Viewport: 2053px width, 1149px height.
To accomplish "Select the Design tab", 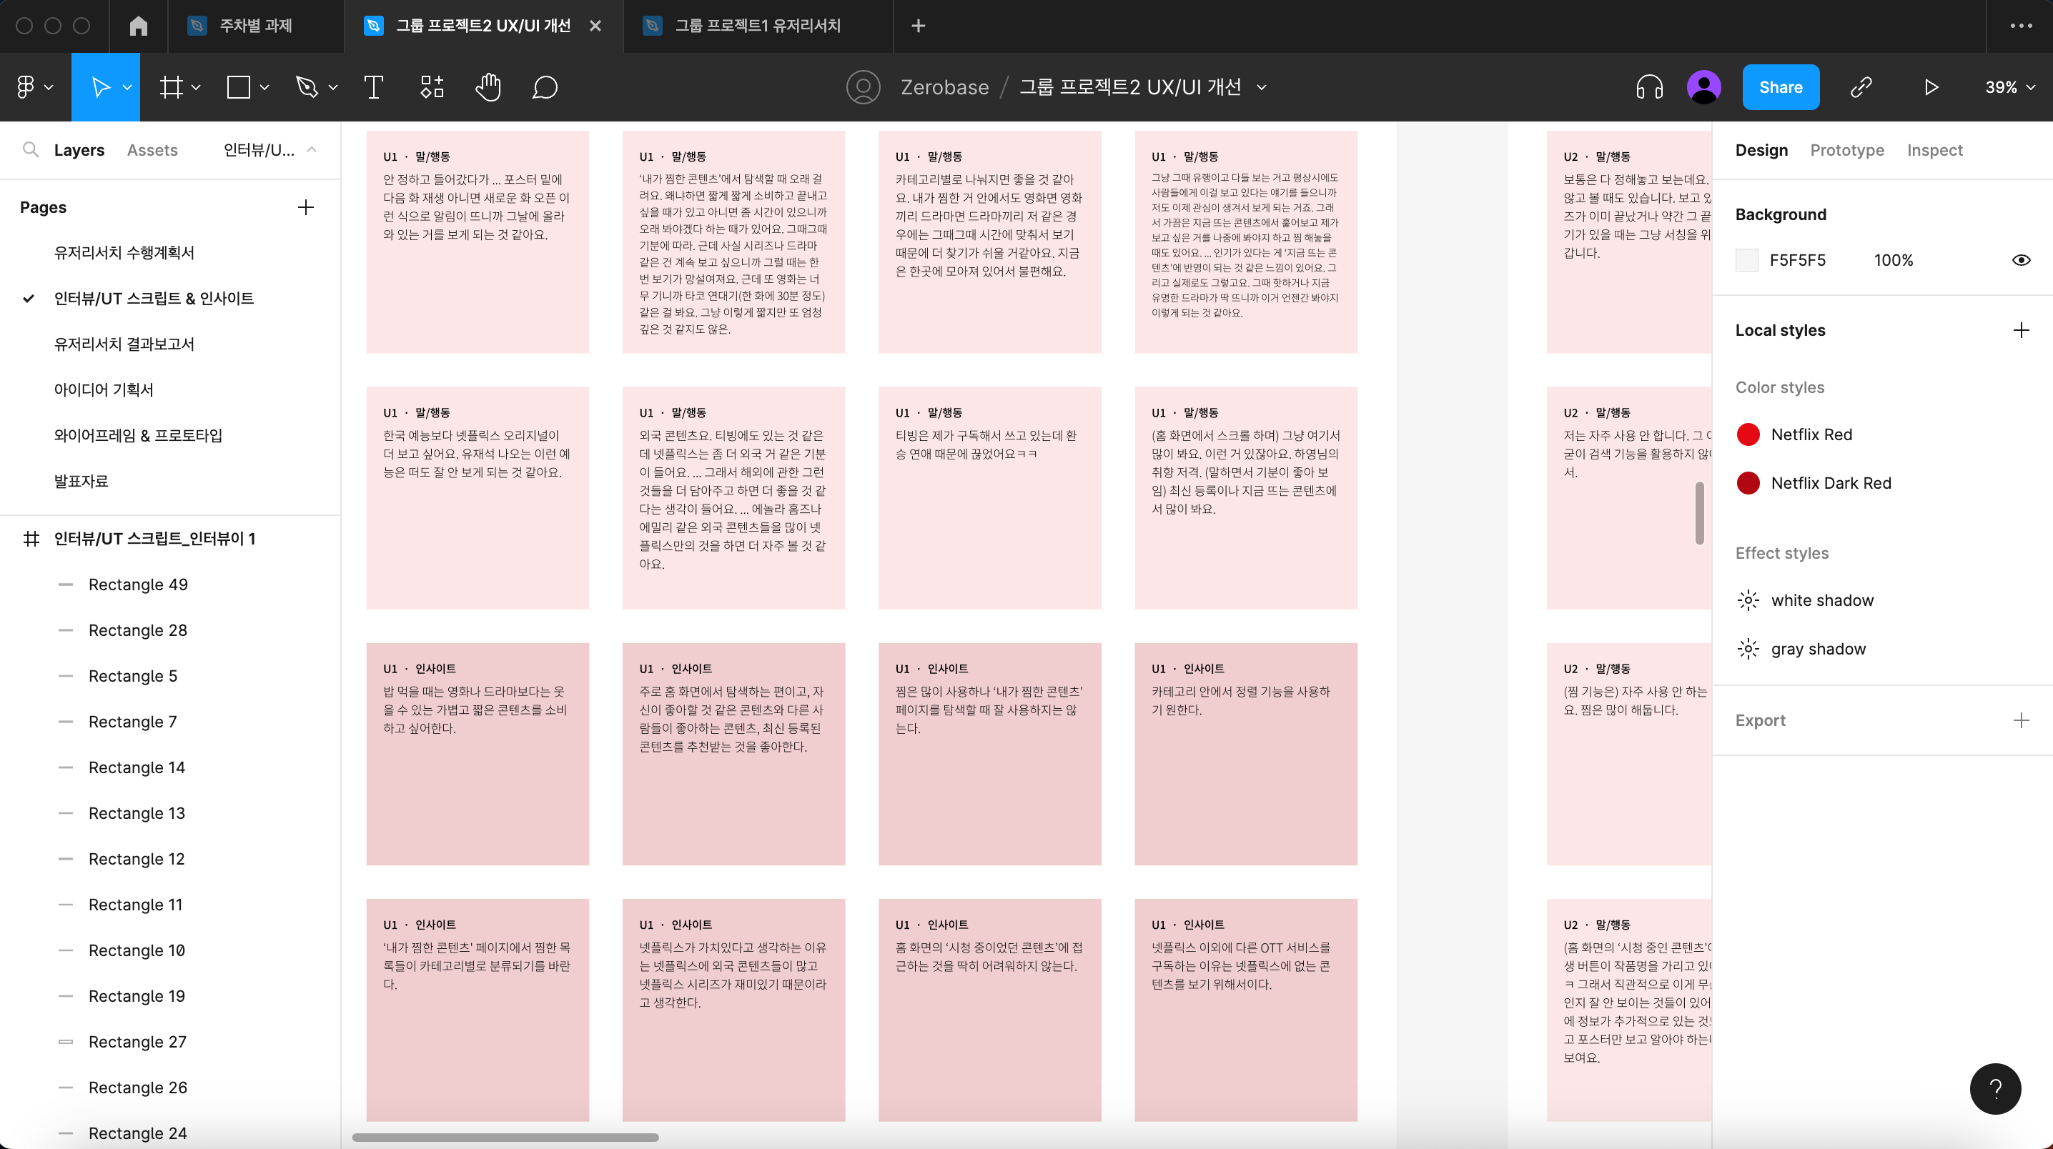I will [x=1761, y=150].
